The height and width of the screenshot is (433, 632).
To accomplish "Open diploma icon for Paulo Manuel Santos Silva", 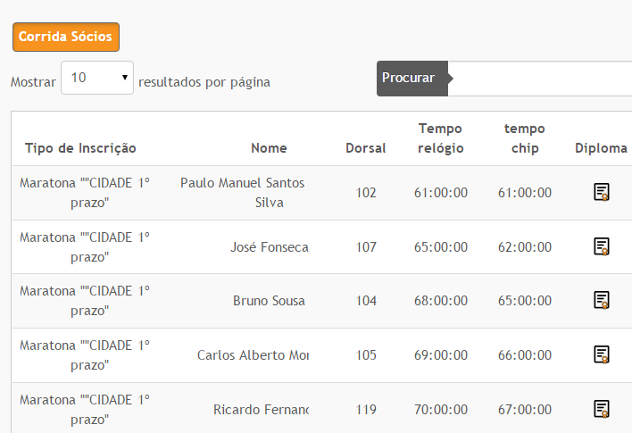I will (602, 192).
